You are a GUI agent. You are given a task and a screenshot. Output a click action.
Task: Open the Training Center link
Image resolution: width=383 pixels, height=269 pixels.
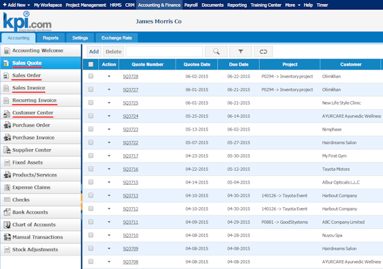[x=266, y=5]
